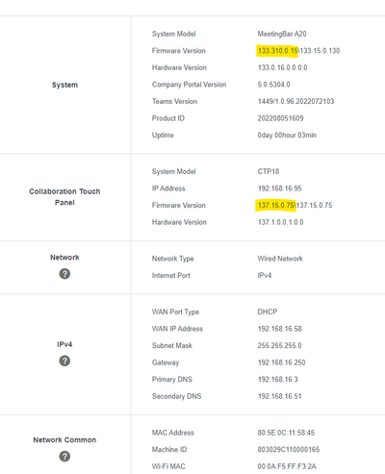Click the WAN IP Address value 192.168.16.58
Viewport: 385px width, 474px height.
click(280, 329)
